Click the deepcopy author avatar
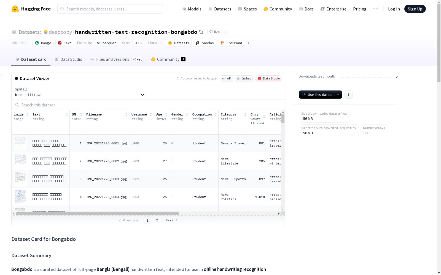 [46, 32]
